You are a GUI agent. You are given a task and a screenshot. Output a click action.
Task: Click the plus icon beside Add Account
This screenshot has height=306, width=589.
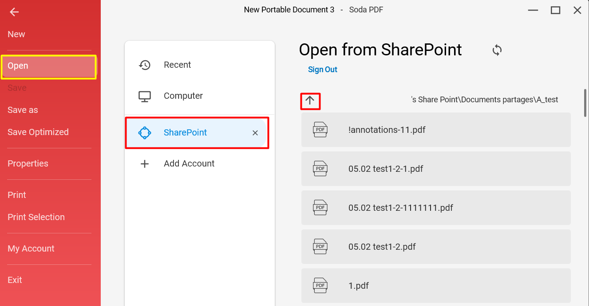145,164
